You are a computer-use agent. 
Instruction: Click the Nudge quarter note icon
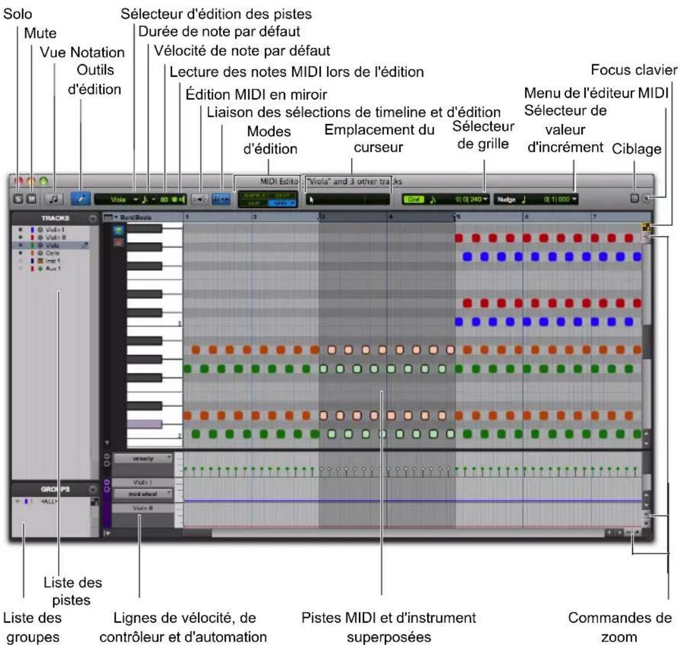coord(524,200)
